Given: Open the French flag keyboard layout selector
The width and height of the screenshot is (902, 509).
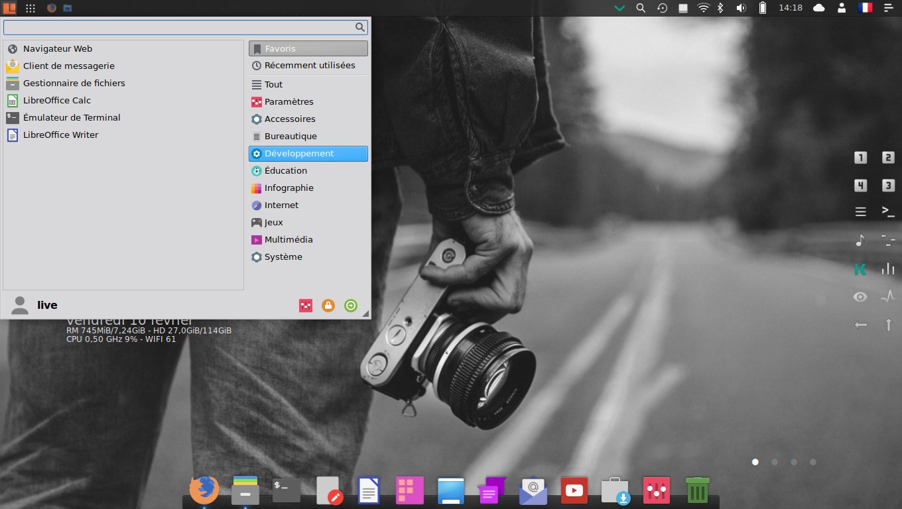Looking at the screenshot, I should (865, 8).
